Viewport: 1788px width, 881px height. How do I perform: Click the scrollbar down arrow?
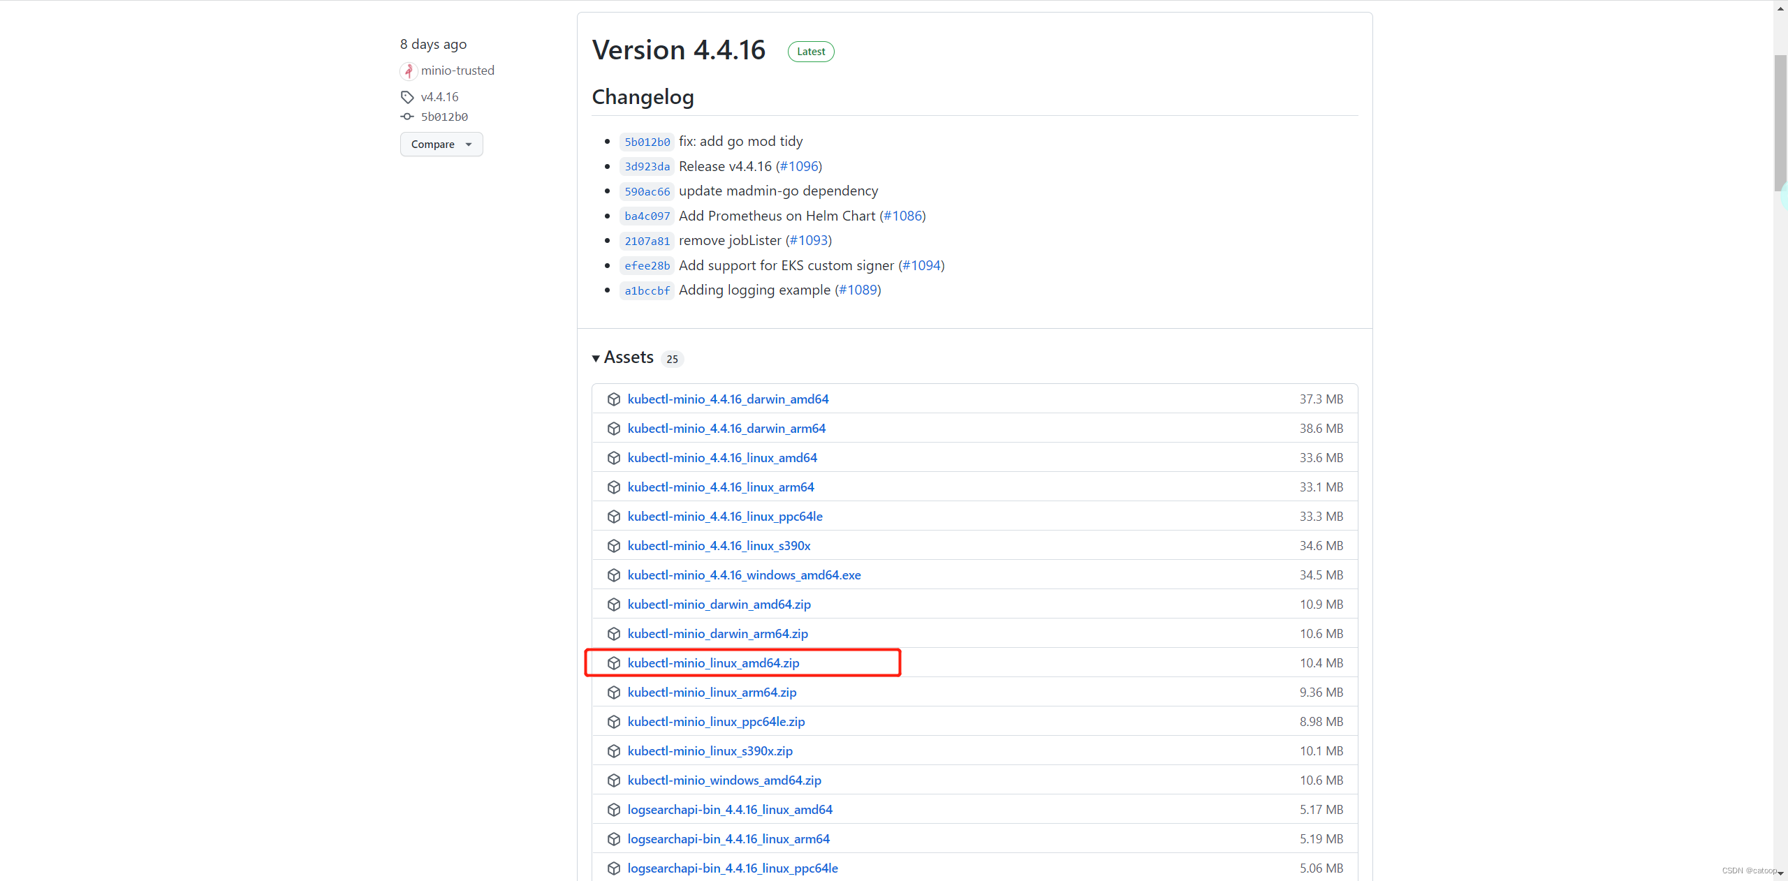tap(1780, 873)
